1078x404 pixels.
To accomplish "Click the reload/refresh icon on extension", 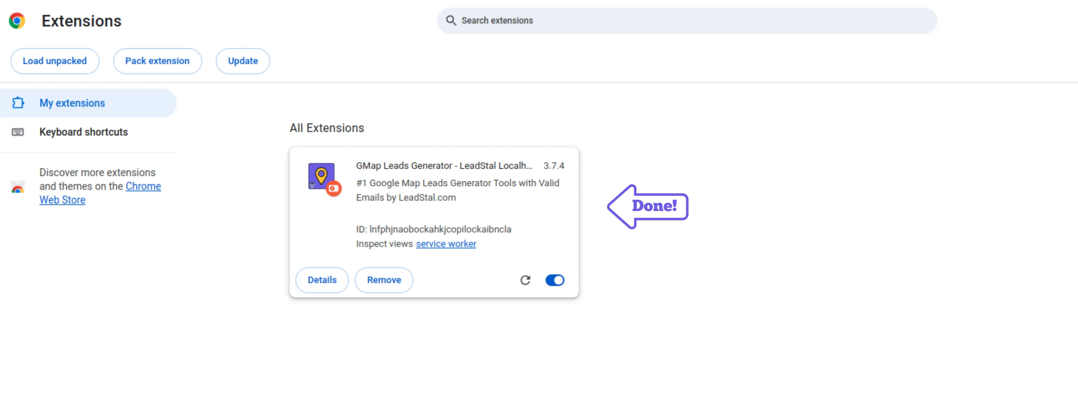I will pyautogui.click(x=525, y=280).
